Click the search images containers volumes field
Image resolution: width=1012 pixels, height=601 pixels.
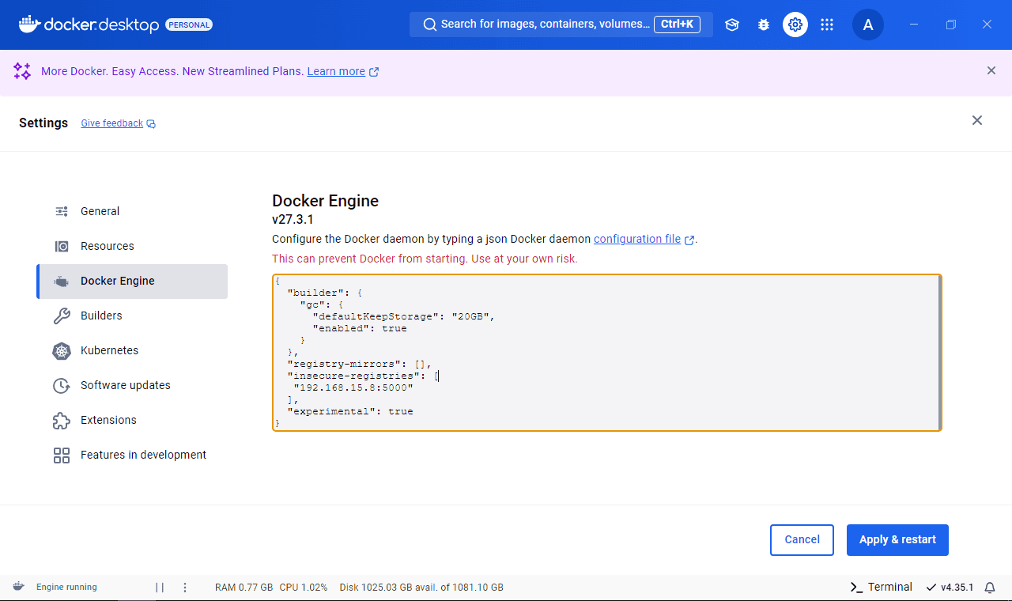(561, 25)
